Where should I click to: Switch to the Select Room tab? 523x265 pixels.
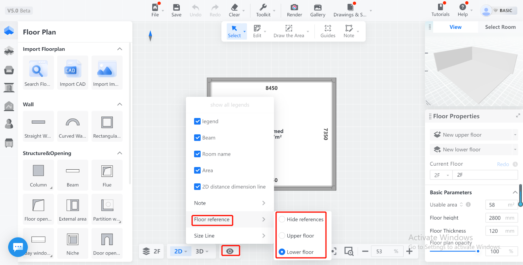pos(500,27)
